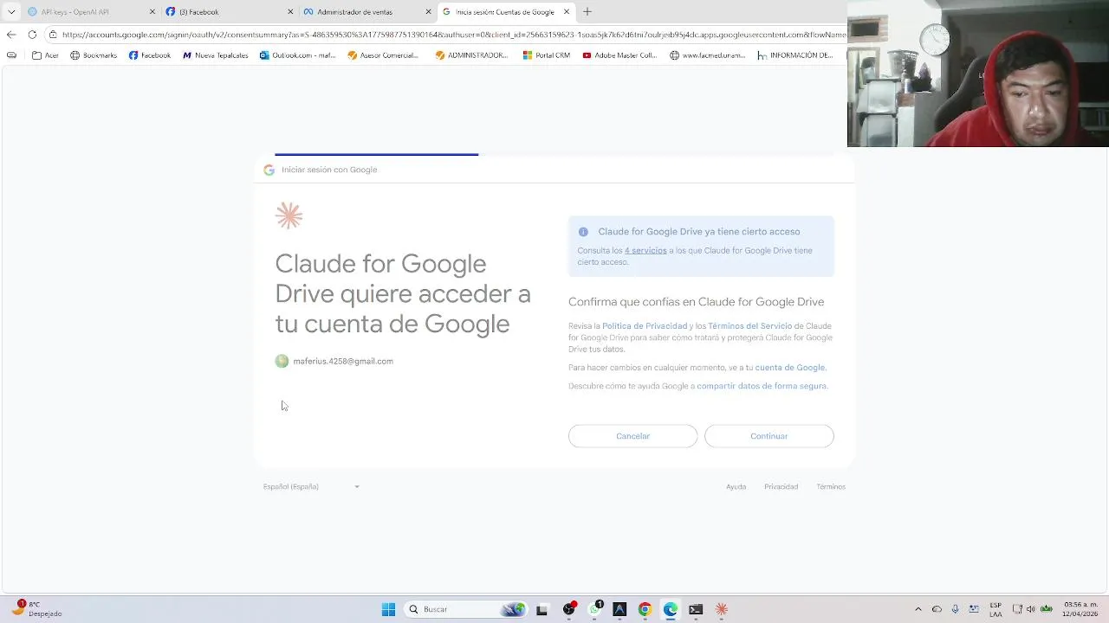
Task: Open the 'cuenta de Google' link
Action: [x=790, y=368]
